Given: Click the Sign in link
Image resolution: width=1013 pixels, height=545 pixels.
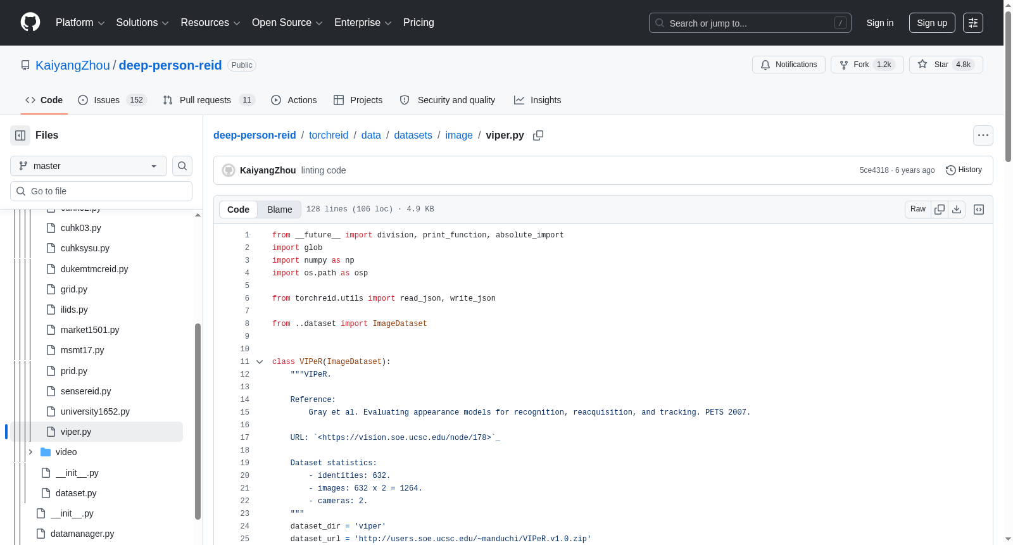Looking at the screenshot, I should pyautogui.click(x=880, y=23).
